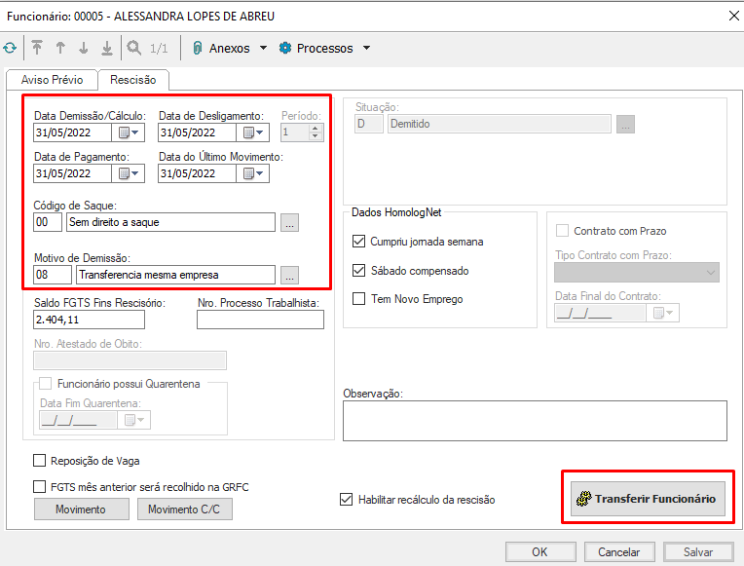Open calendar for Data Demissão/Cálculo
This screenshot has height=566, width=744.
129,132
